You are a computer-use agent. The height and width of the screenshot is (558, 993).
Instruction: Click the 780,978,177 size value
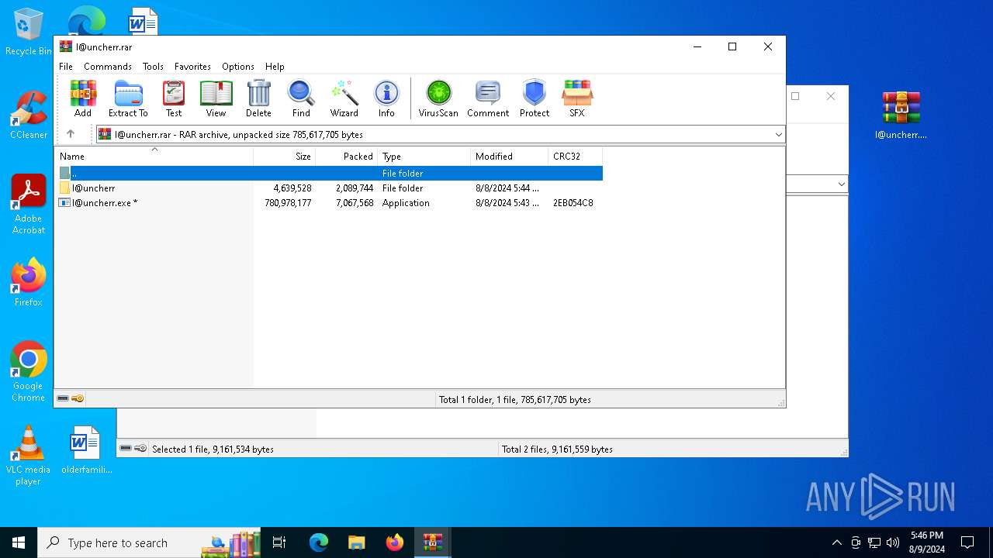tap(288, 203)
